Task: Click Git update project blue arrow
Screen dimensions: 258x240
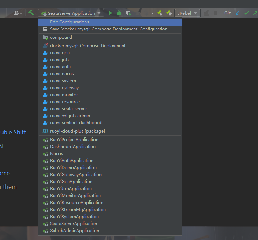Action: coord(238,13)
